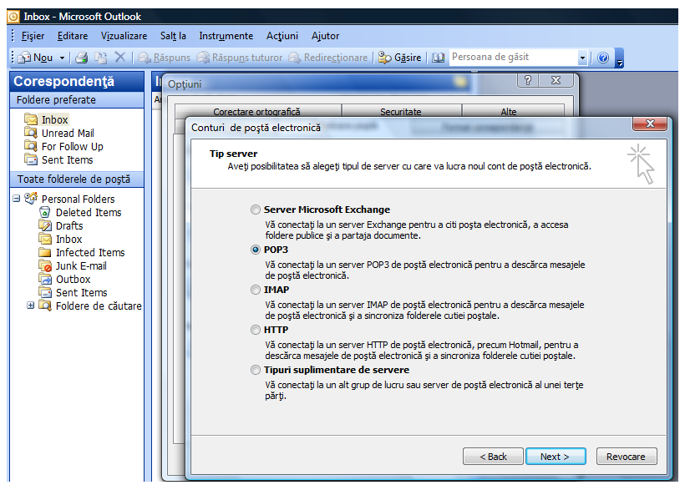Screen dimensions: 685x490
Task: Open the Ajutor menu
Action: tap(325, 36)
